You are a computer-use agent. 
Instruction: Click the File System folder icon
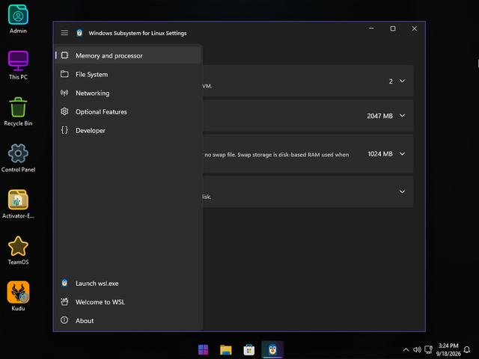tap(64, 74)
